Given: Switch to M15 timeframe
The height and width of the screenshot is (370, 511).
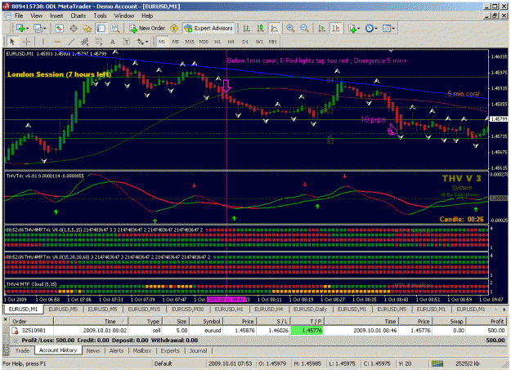Looking at the screenshot, I should coord(190,42).
